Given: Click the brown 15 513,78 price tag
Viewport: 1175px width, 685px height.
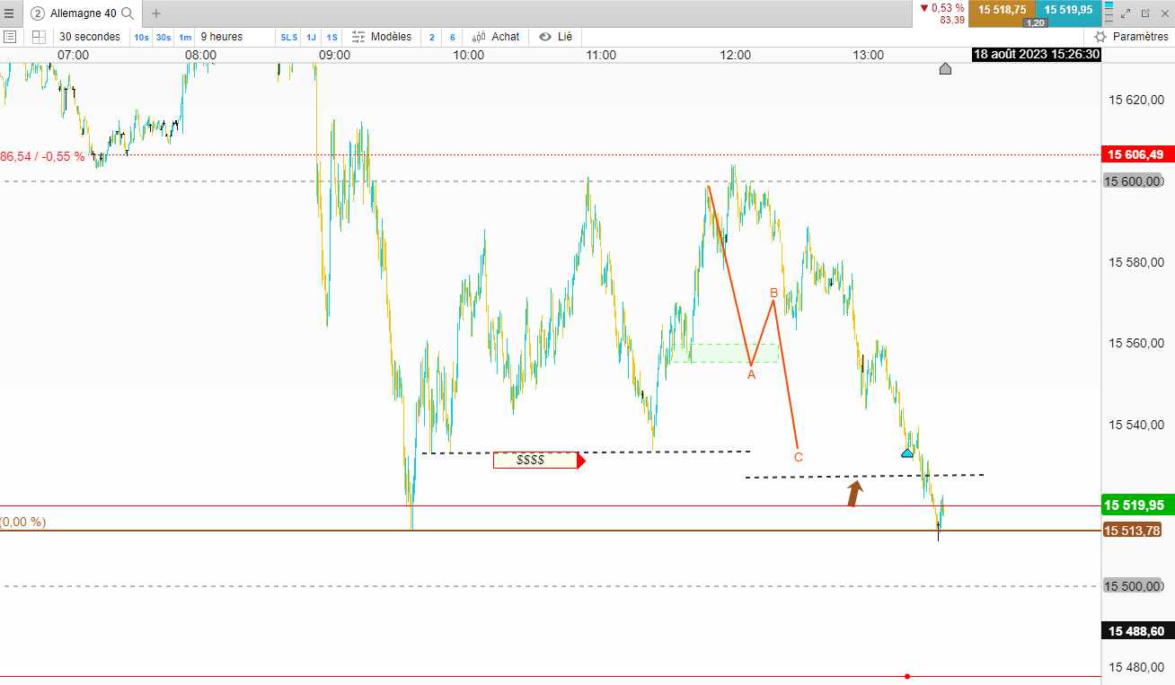Looking at the screenshot, I should 1133,531.
